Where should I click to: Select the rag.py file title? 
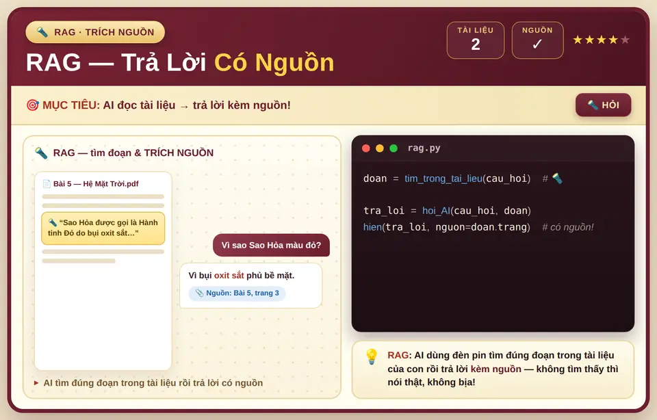(x=424, y=148)
